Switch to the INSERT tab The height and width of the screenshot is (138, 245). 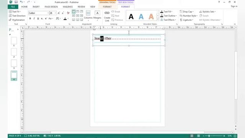(x=36, y=7)
